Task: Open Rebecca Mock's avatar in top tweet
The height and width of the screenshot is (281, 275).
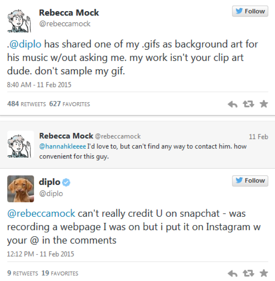Action: point(19,21)
